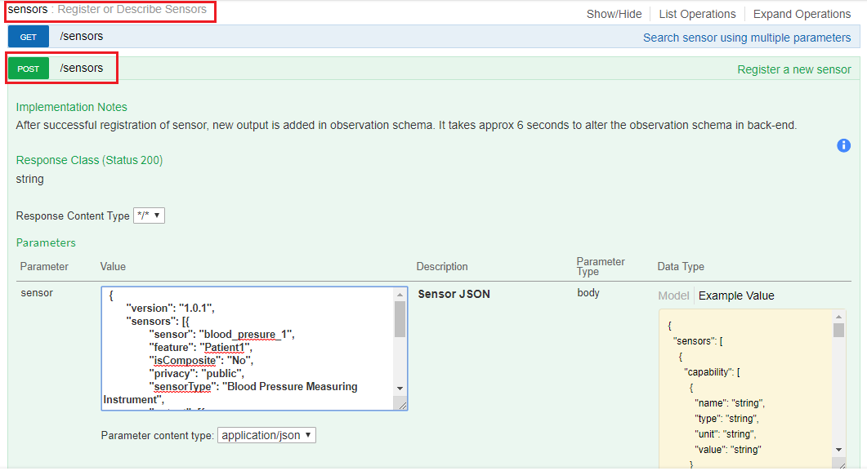Viewport: 867px width, 471px height.
Task: Click the 'sensor' parameter name
Action: [37, 293]
